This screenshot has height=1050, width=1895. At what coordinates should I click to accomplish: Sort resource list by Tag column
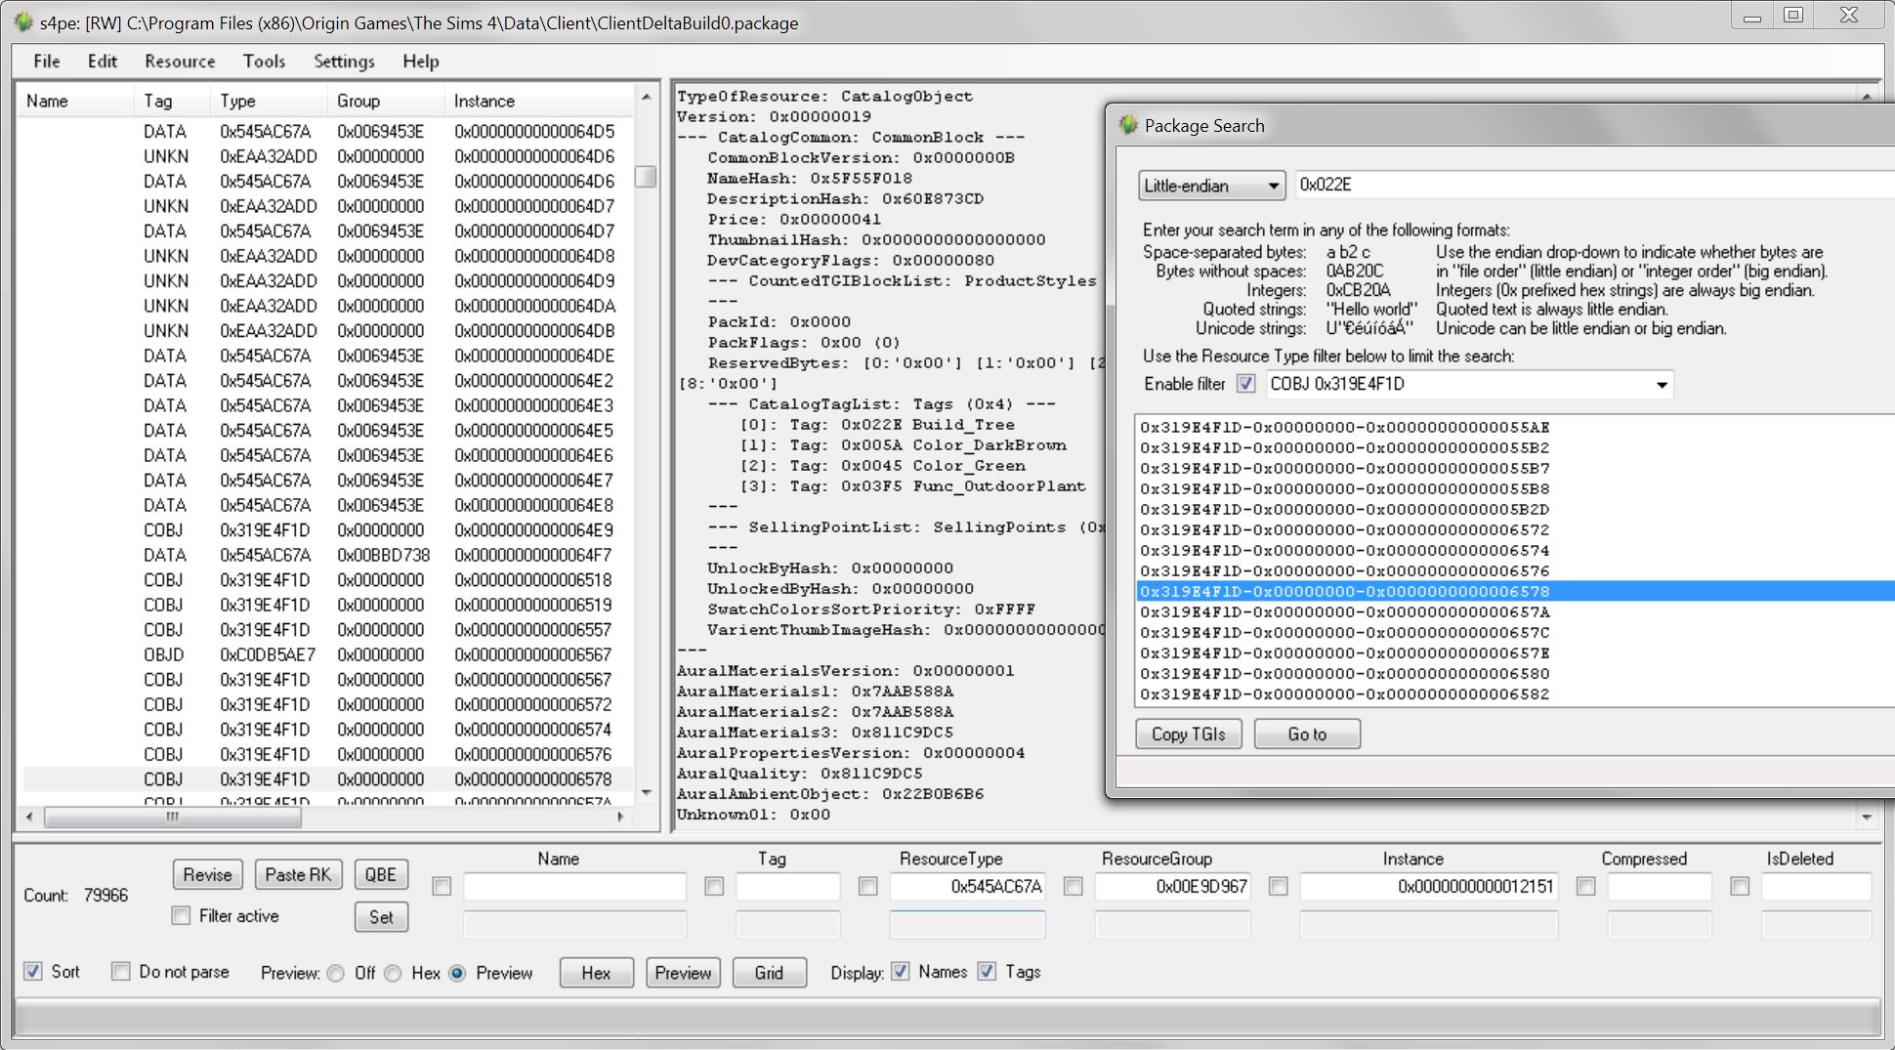pyautogui.click(x=172, y=101)
